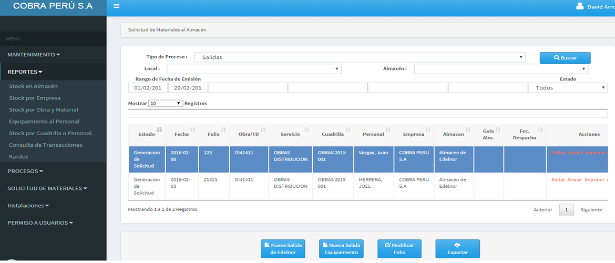The image size is (615, 263).
Task: Open Stock por Obra y Material report
Action: pyautogui.click(x=44, y=110)
